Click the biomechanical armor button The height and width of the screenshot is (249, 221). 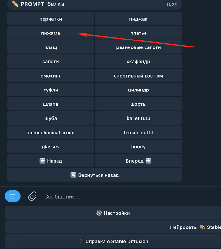pos(51,132)
